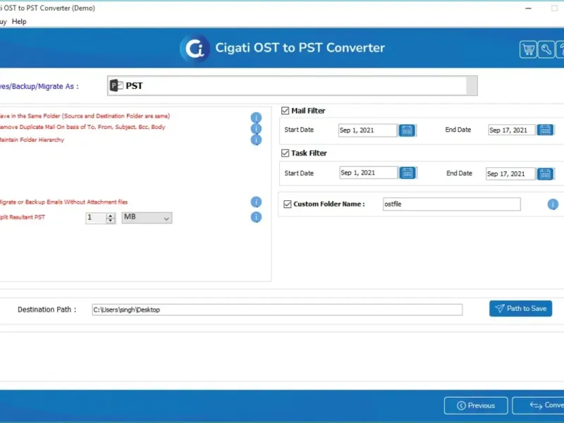Click the split size number field
The height and width of the screenshot is (423, 564).
click(96, 218)
